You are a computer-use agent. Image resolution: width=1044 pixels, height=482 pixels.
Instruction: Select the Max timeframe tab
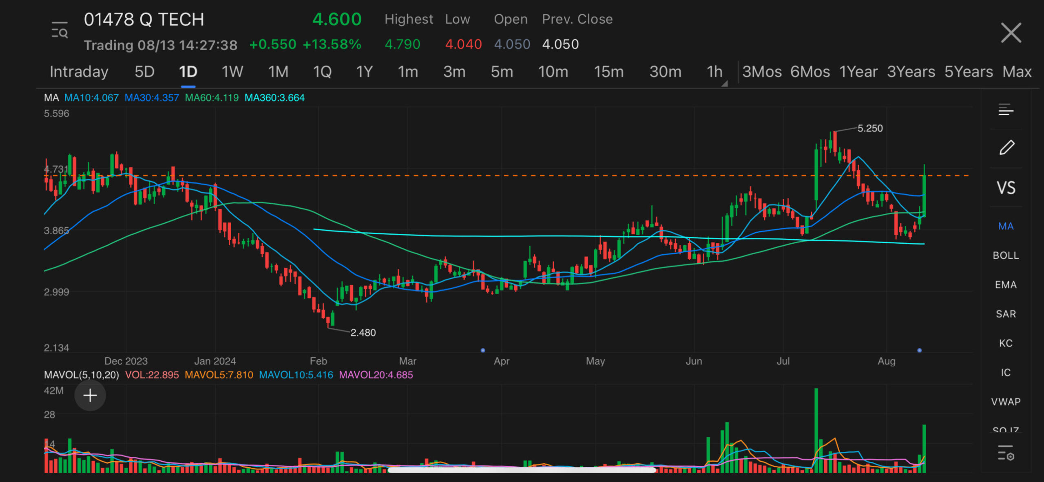tap(1017, 72)
